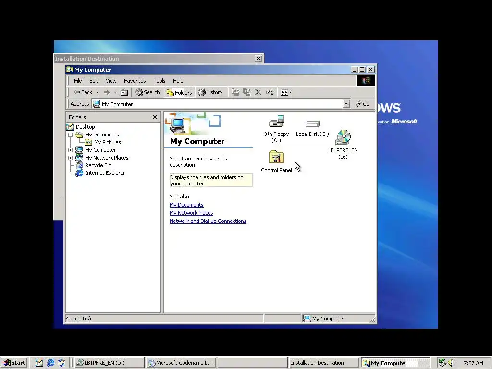Open the Start menu
Screen dimensions: 492x369
(14, 363)
